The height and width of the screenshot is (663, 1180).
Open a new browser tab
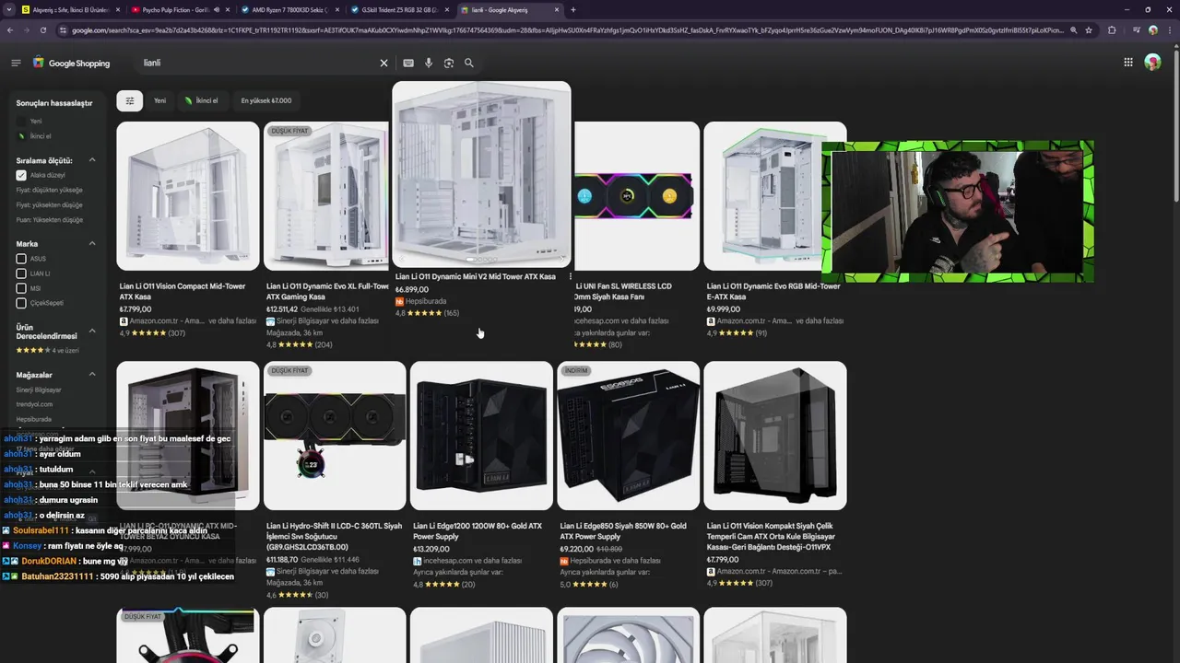tap(573, 9)
